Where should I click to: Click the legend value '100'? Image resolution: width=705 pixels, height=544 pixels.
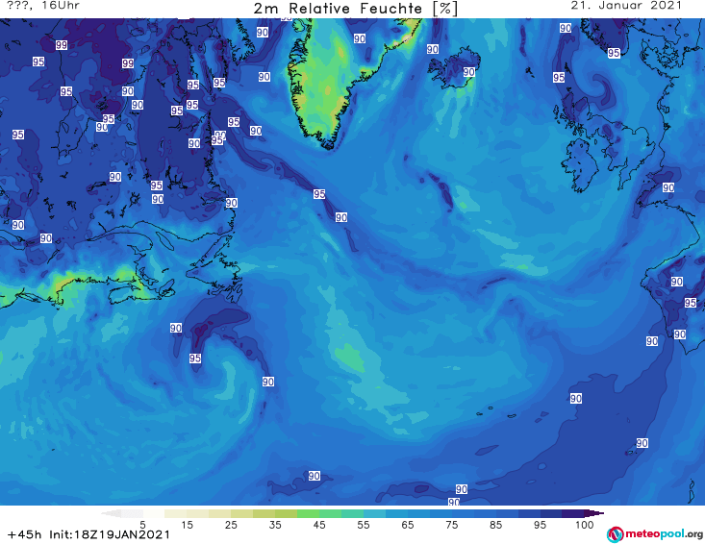tap(585, 525)
